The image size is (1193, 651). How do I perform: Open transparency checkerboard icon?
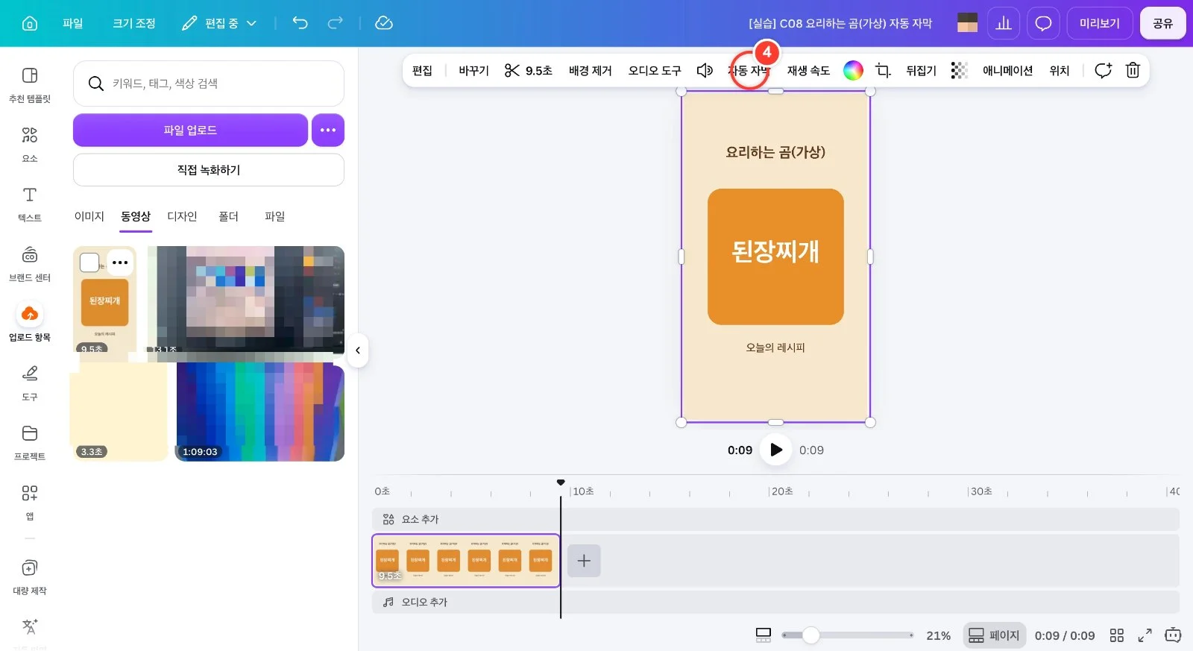[x=959, y=70]
